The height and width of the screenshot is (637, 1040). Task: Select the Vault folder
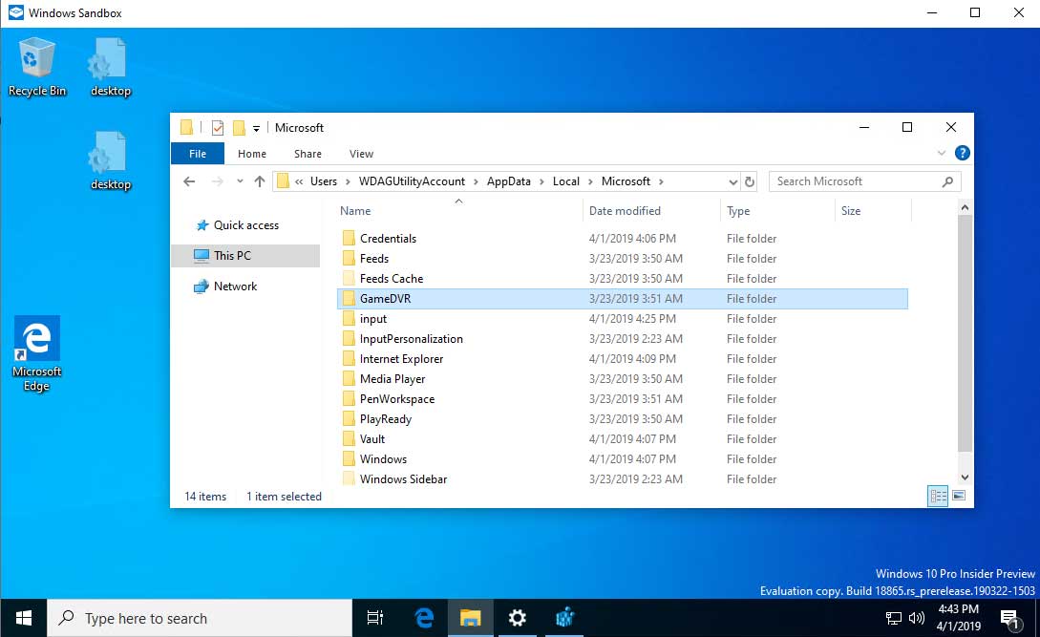[622, 438]
